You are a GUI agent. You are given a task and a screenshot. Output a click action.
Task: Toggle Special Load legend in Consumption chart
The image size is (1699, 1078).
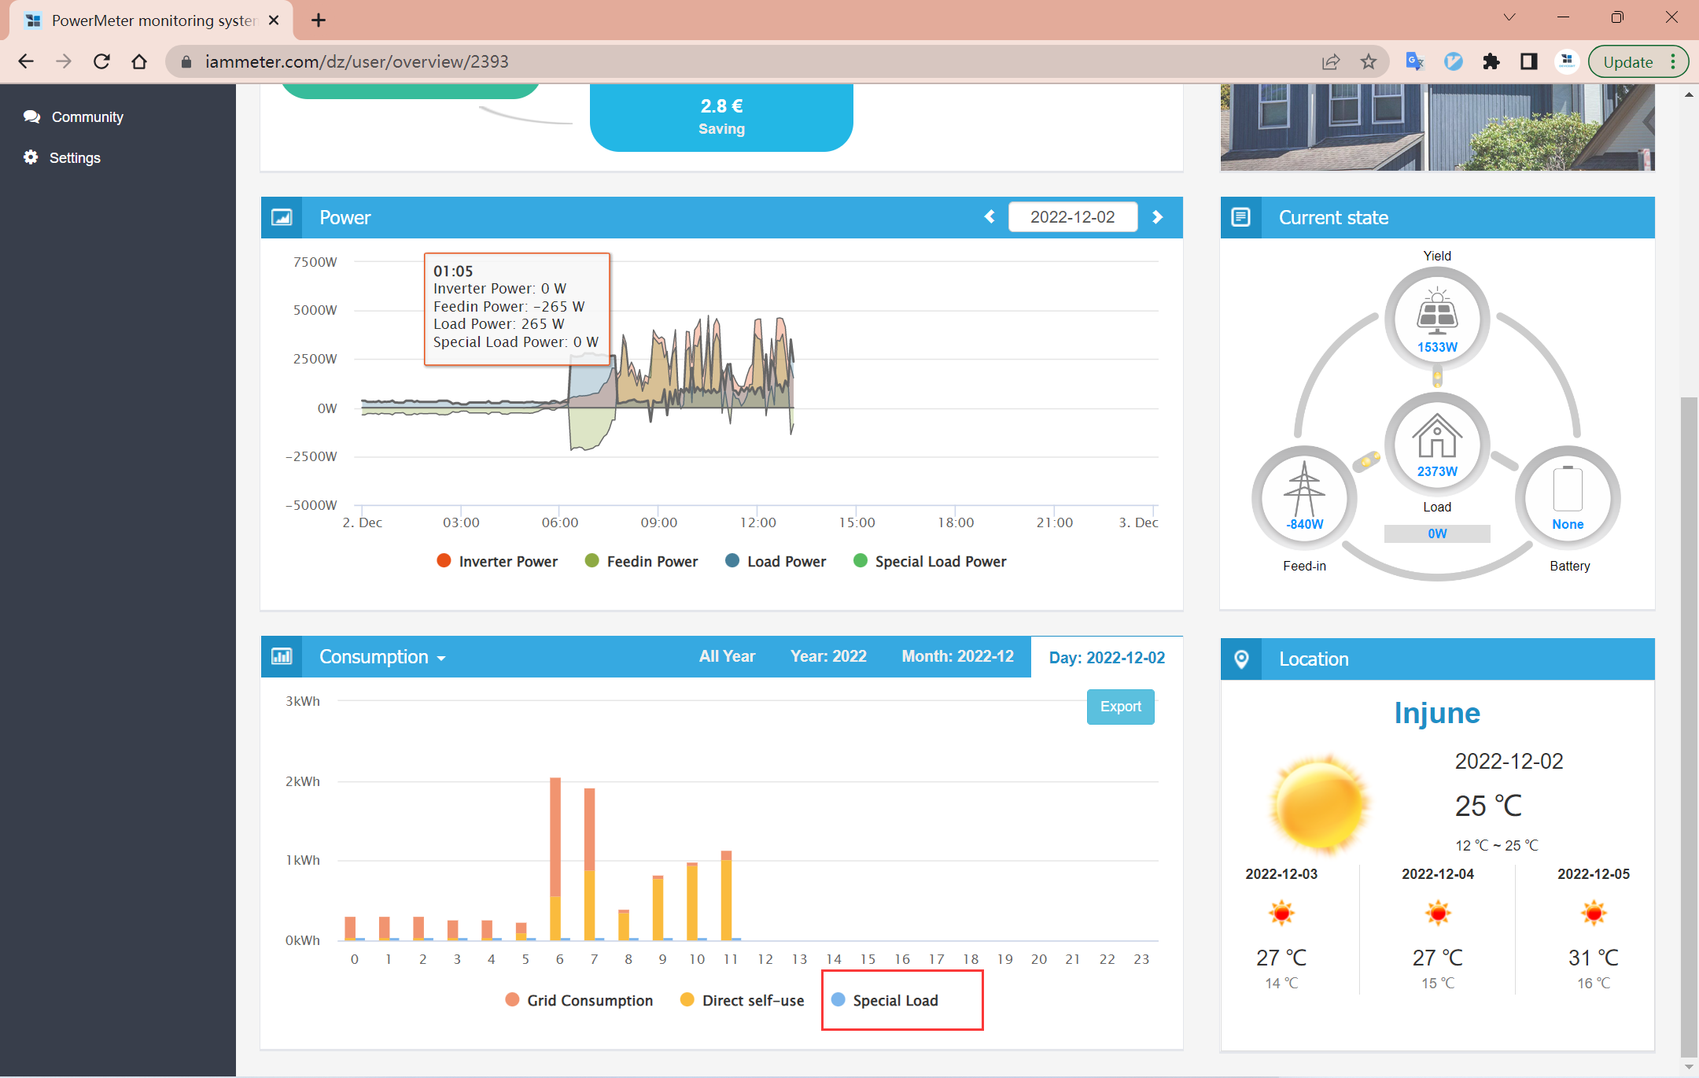click(885, 1000)
